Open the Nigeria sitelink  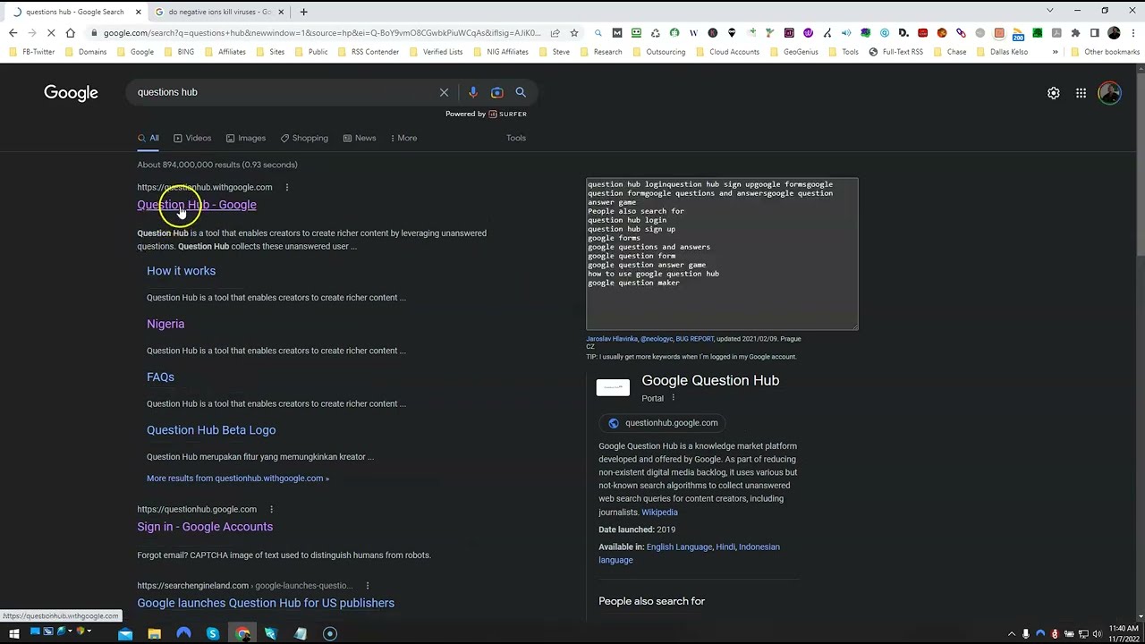[165, 324]
